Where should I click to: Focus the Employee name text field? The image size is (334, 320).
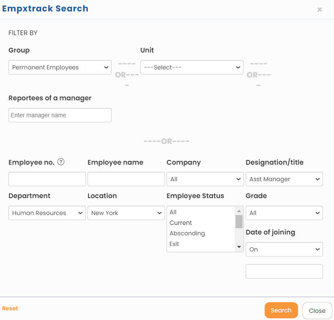(x=126, y=179)
